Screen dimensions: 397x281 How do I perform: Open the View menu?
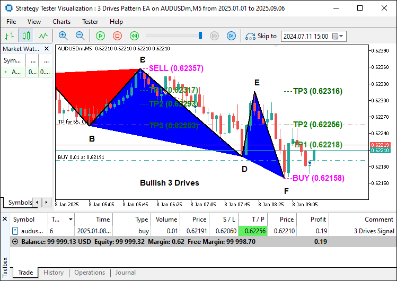34,22
